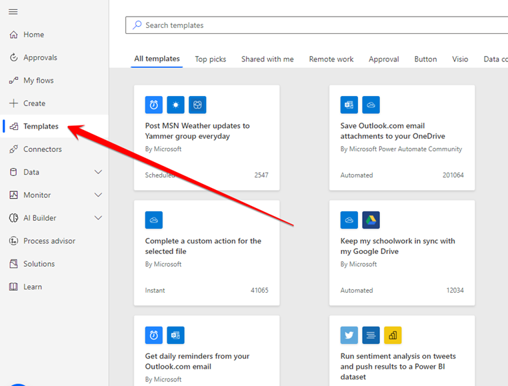Click the My flows sidebar icon
The height and width of the screenshot is (386, 508).
click(13, 81)
